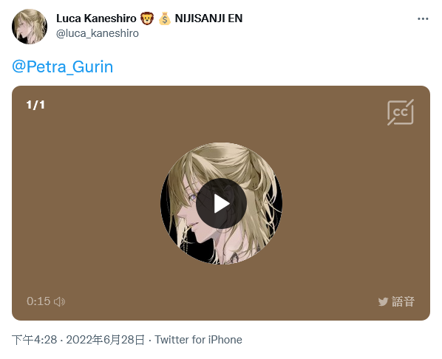Click the circular avatar in voice player
The height and width of the screenshot is (359, 442).
(x=221, y=203)
